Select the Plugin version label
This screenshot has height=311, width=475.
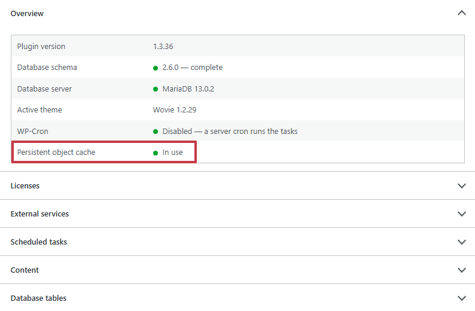click(41, 46)
